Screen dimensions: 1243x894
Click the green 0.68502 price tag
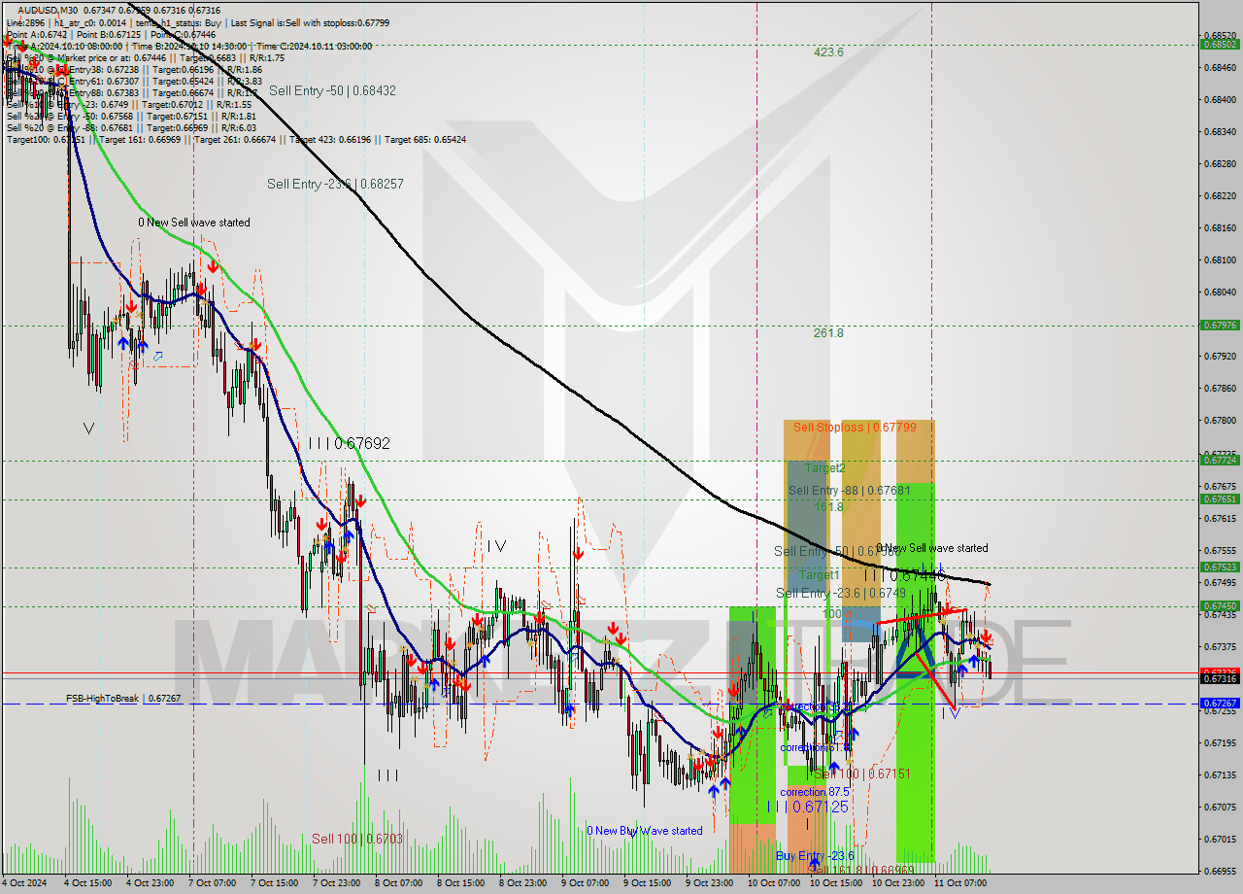tap(1220, 44)
